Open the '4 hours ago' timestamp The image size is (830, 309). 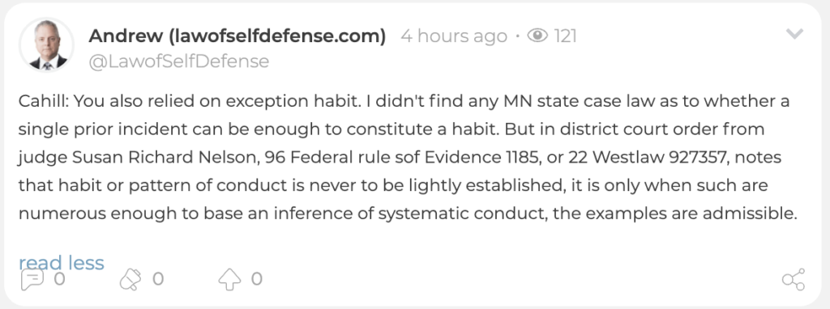[x=454, y=36]
